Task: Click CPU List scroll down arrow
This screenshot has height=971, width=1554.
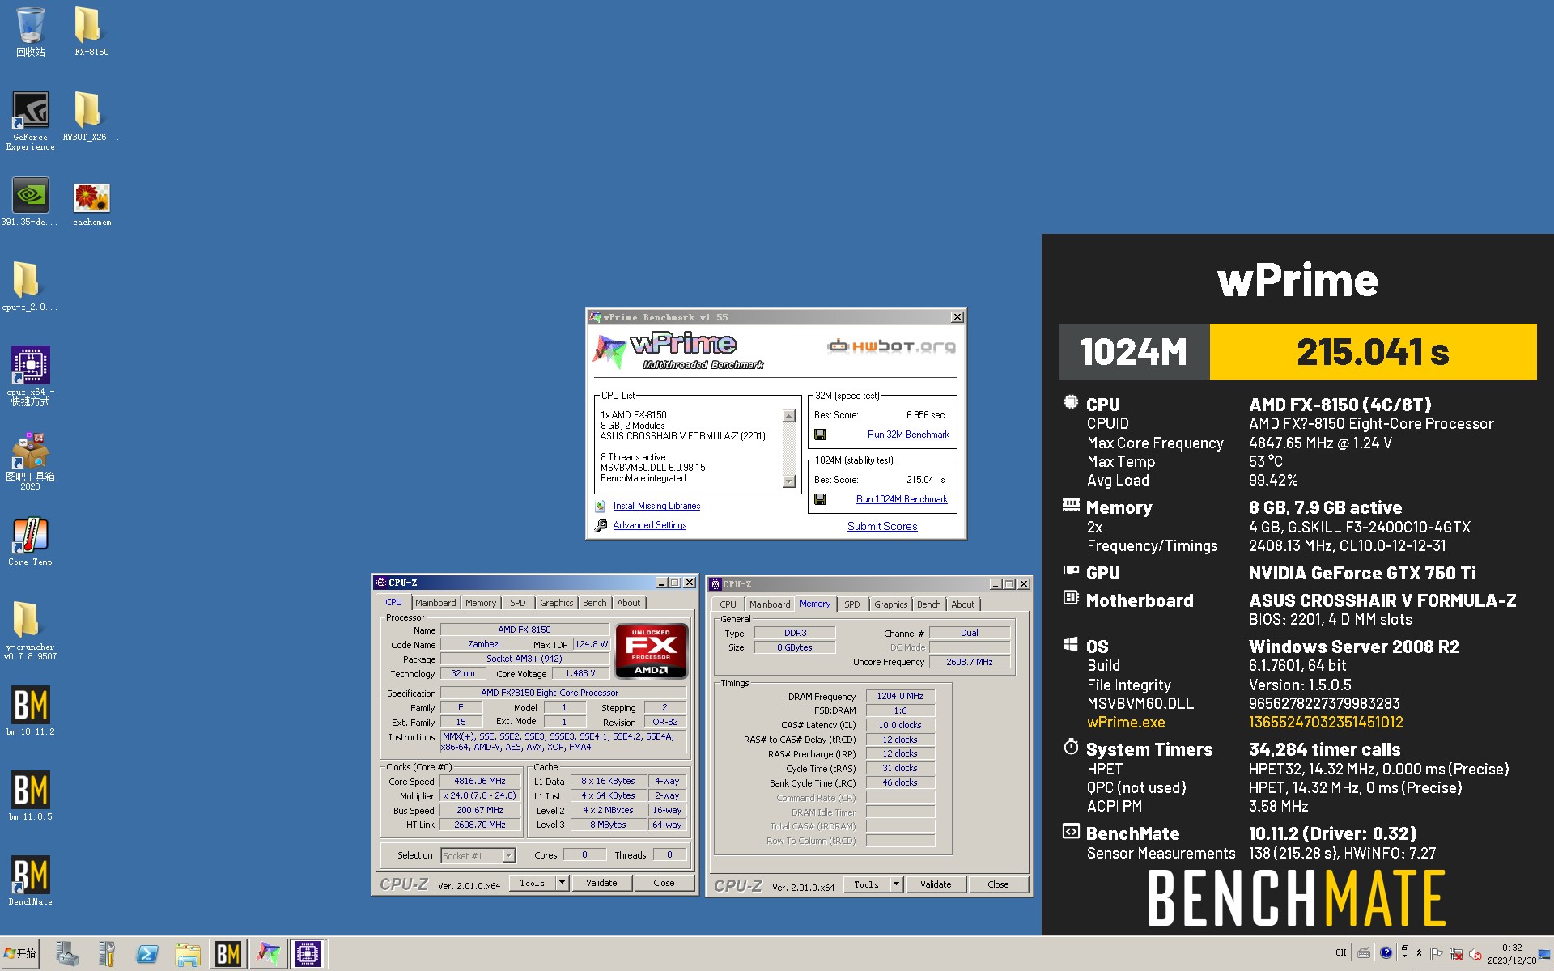Action: point(789,481)
